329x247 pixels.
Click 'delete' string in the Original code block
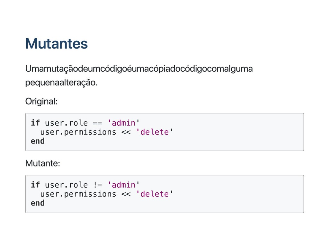[155, 132]
